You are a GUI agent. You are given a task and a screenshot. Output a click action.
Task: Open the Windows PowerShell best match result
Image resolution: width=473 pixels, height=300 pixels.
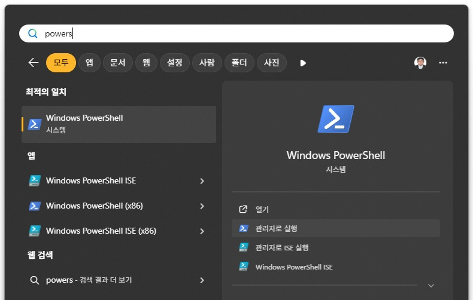119,124
